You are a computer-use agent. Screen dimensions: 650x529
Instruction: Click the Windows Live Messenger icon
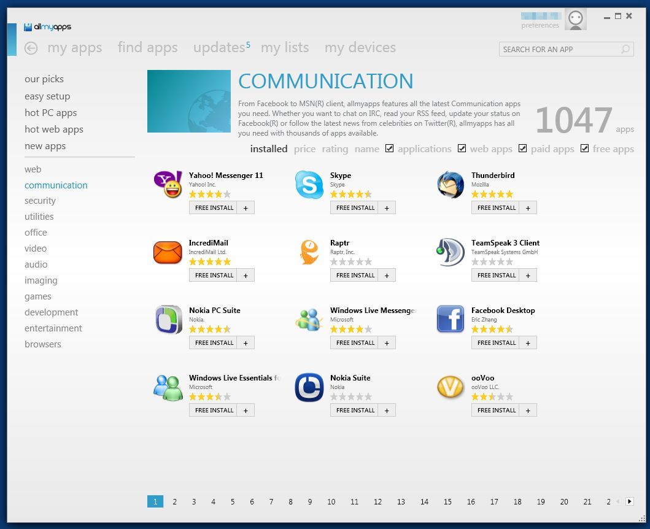click(309, 320)
